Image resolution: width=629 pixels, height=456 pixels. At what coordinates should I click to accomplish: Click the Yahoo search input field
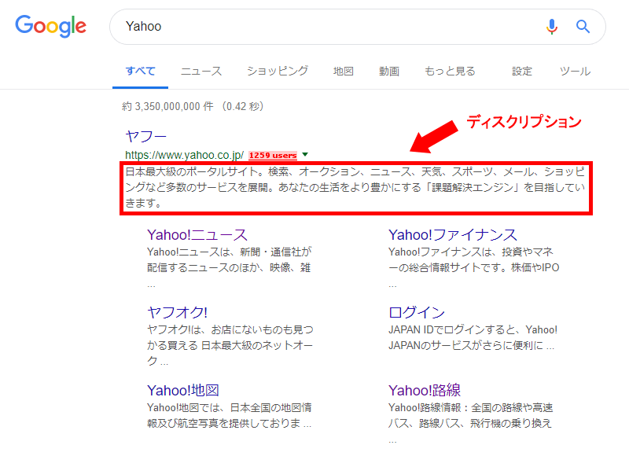coord(330,27)
